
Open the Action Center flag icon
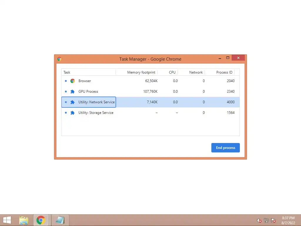coord(273,220)
